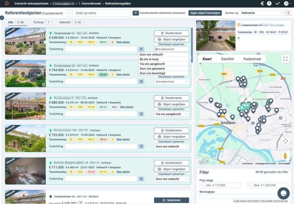Check Stamkaart opnemen for € 880.000 listing
Viewport: 294px width, 204px height.
coord(156,109)
